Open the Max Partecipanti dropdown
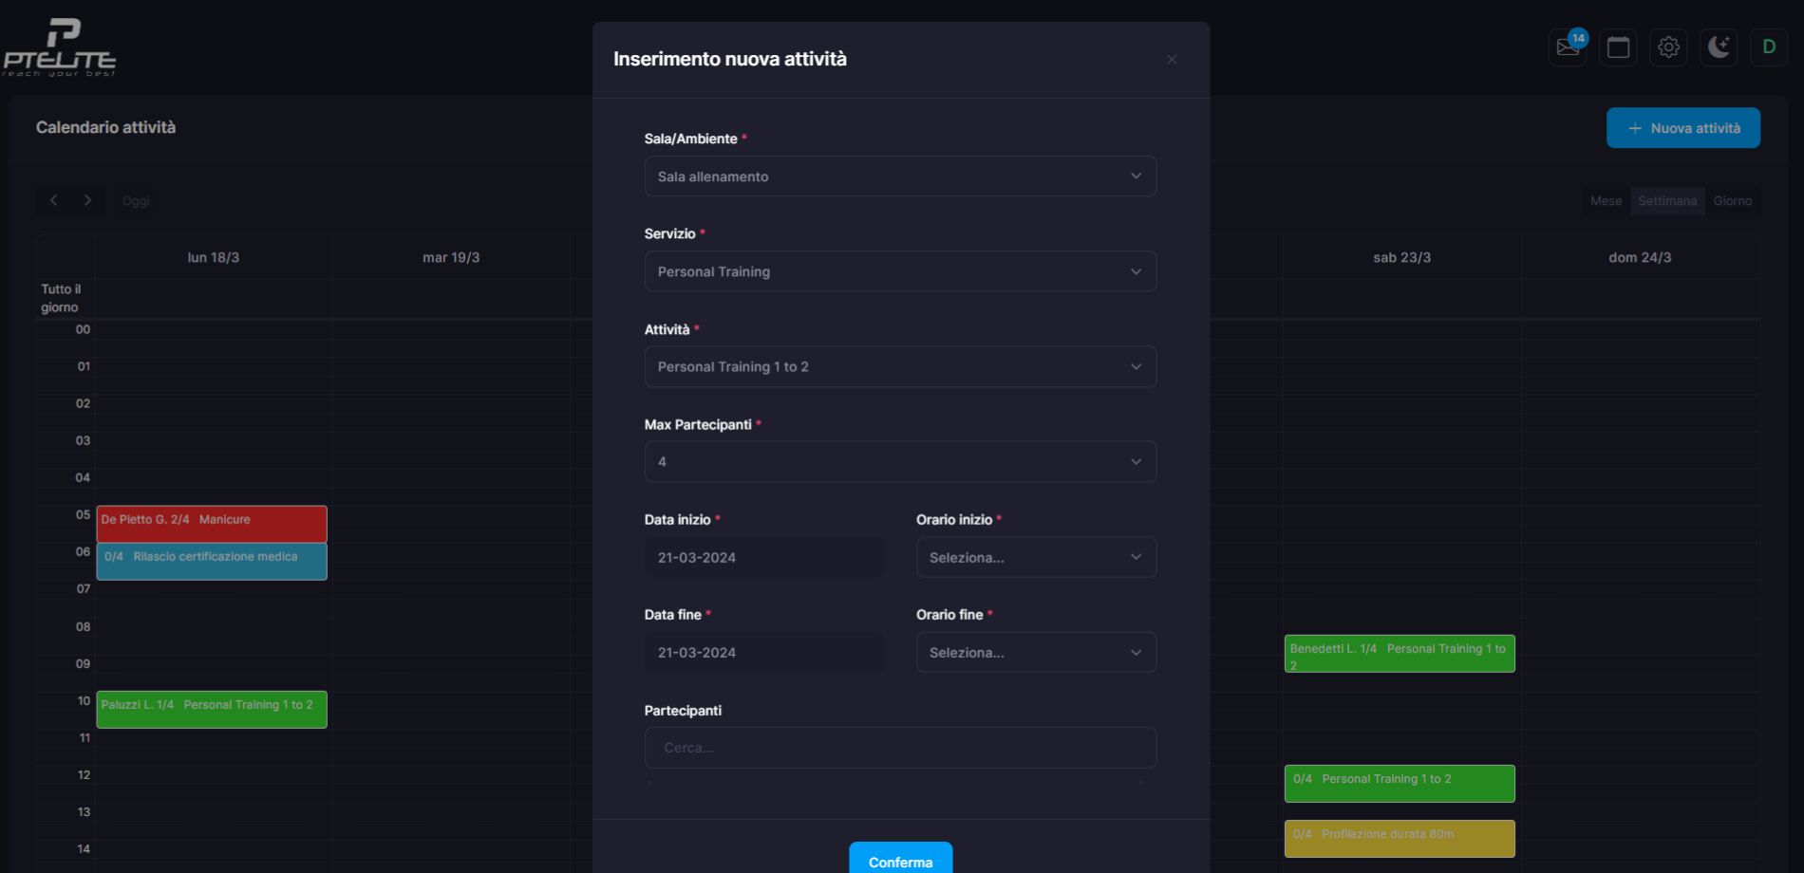 tap(900, 462)
